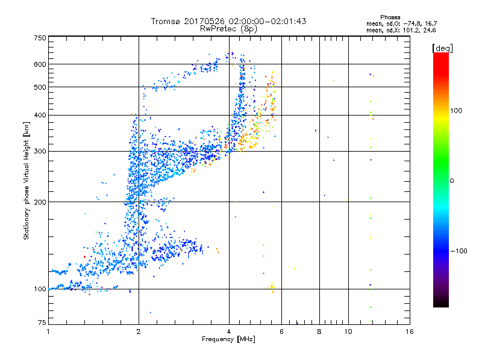Click the 2 MHz frequency tick label
The width and height of the screenshot is (482, 361).
tap(139, 332)
